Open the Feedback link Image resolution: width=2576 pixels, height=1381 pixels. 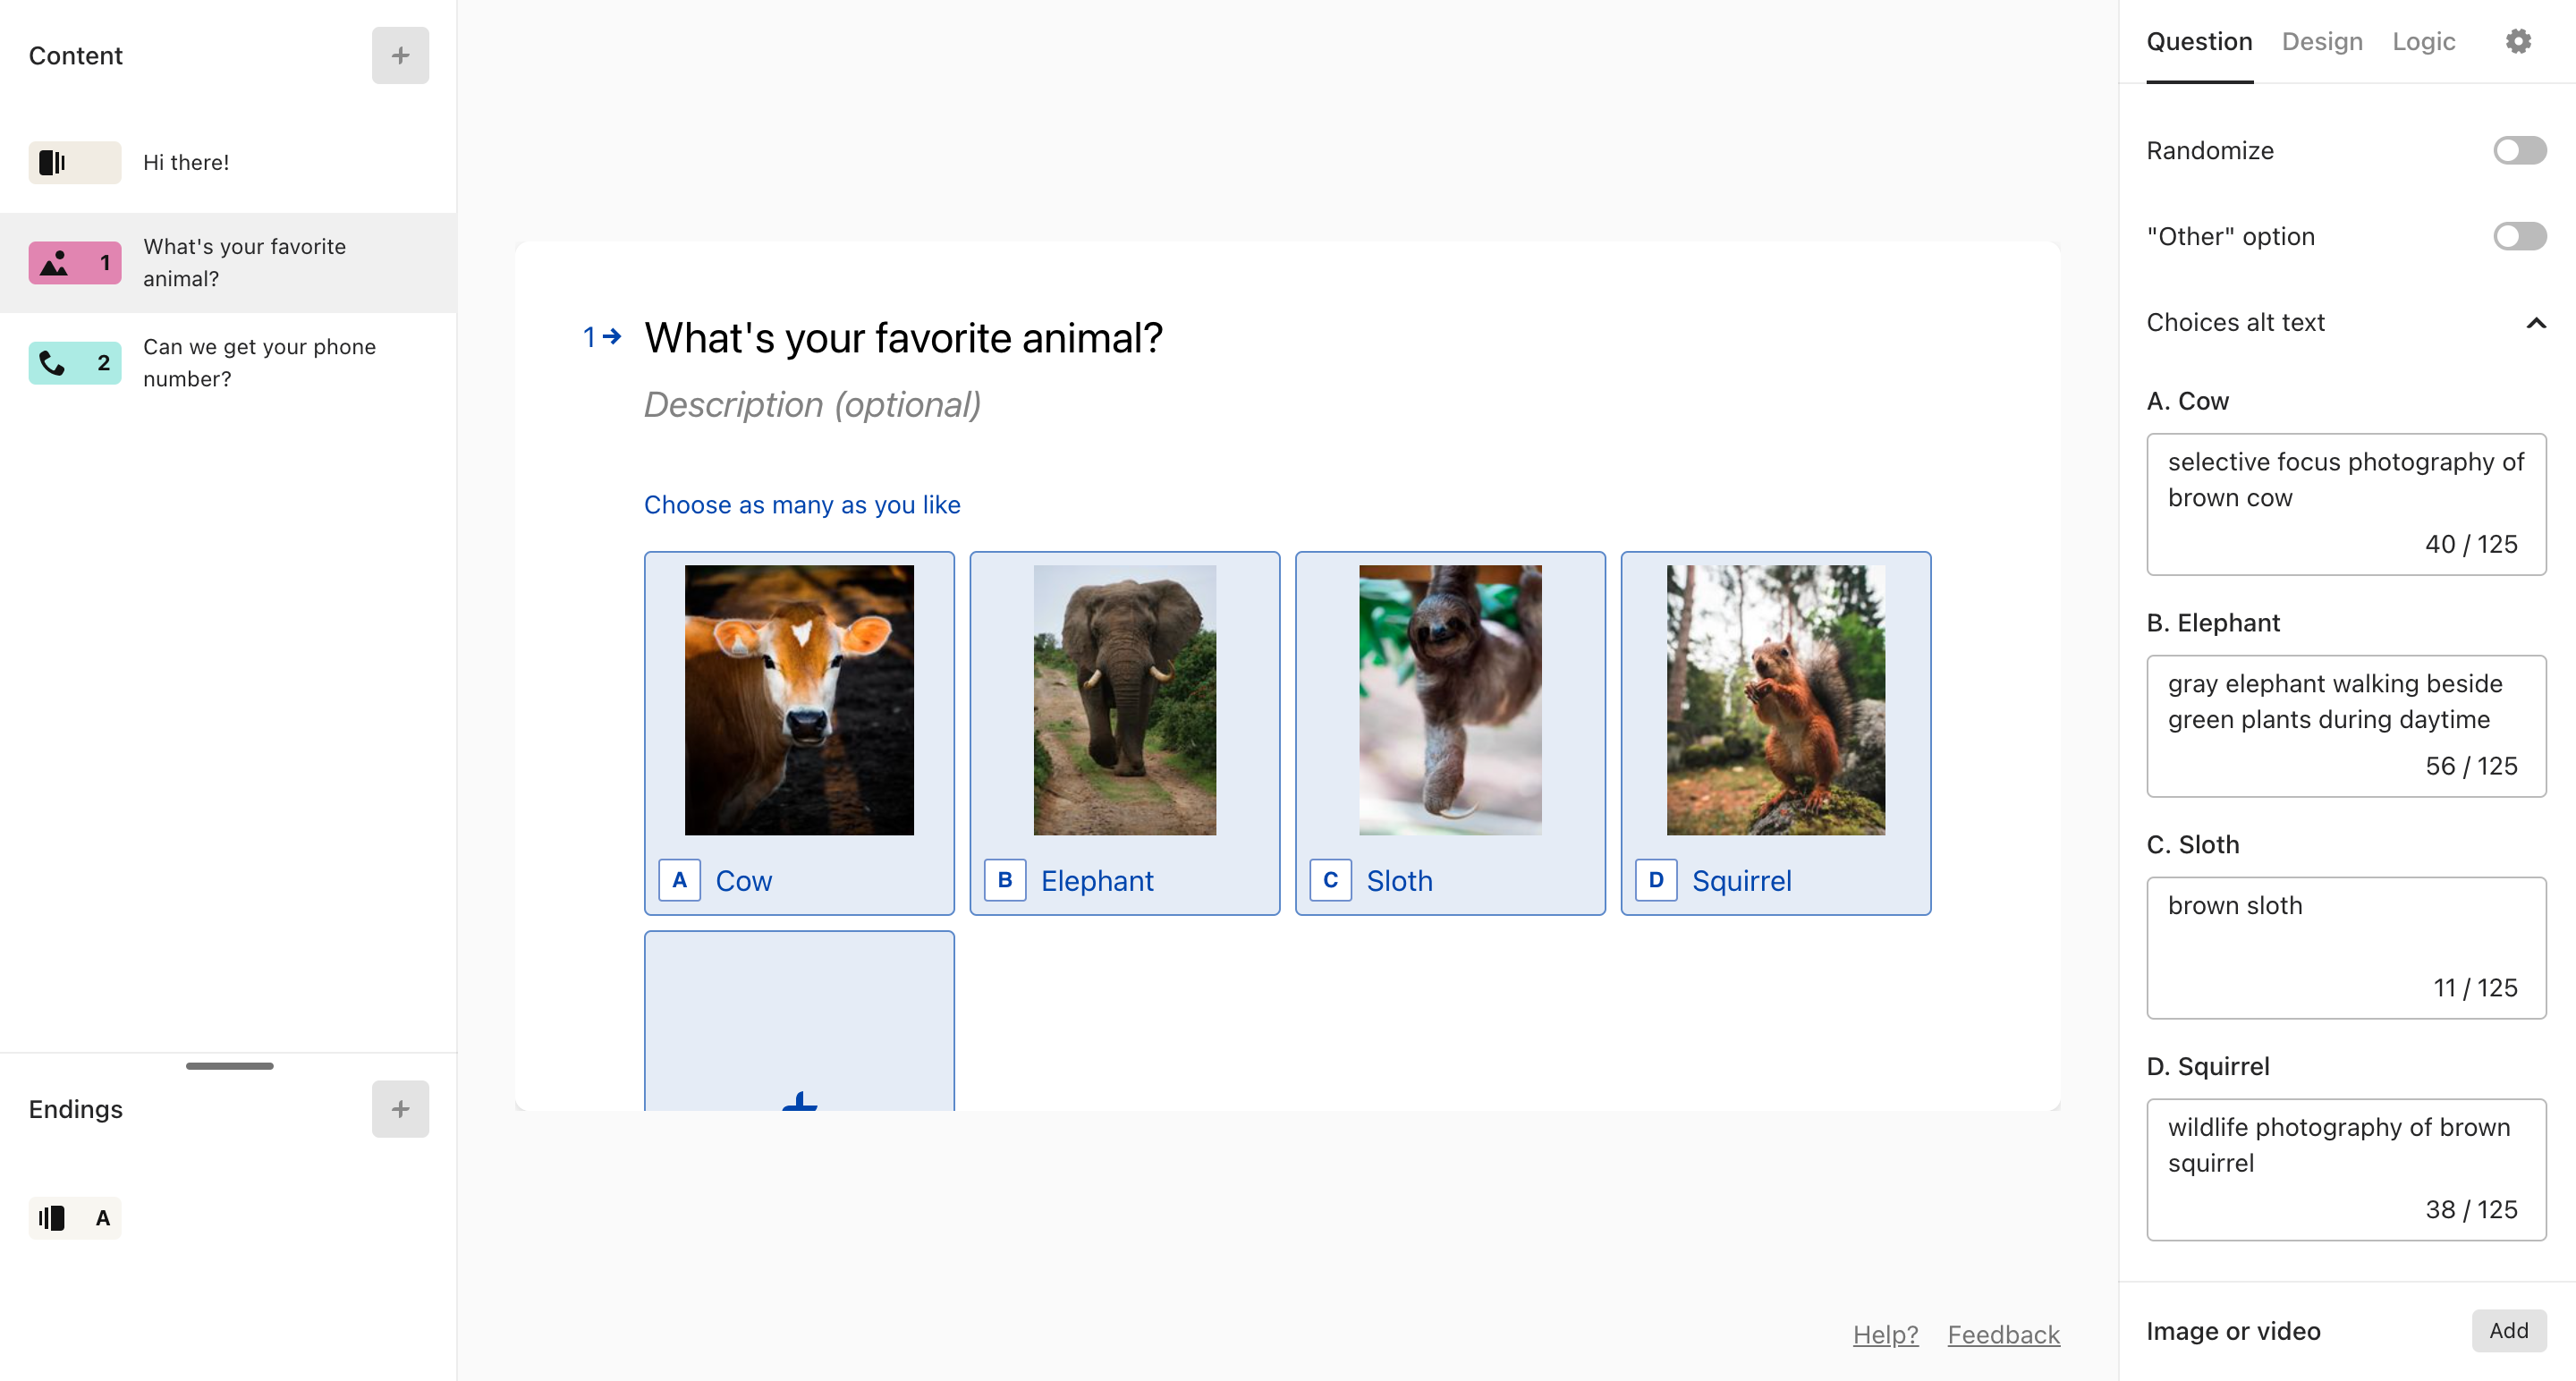(2003, 1334)
